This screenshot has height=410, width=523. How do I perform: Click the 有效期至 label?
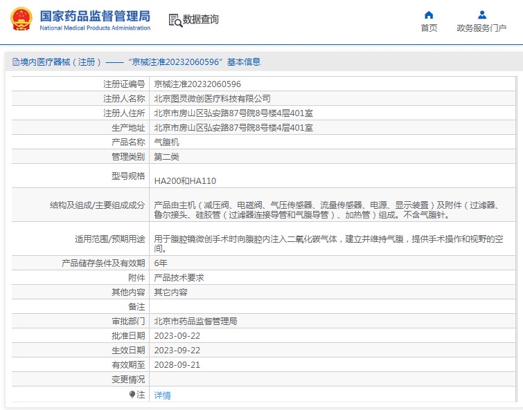tap(128, 365)
